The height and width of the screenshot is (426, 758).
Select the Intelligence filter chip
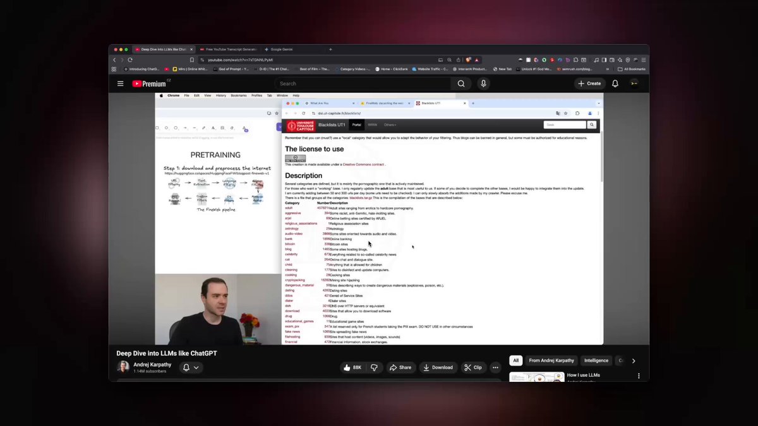(596, 361)
